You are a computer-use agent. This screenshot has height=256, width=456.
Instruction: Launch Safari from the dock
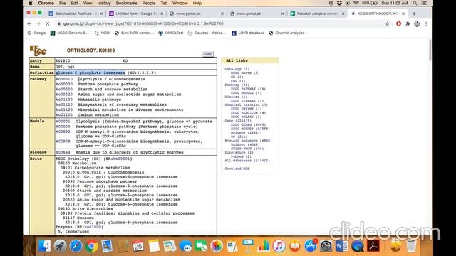tap(76, 246)
